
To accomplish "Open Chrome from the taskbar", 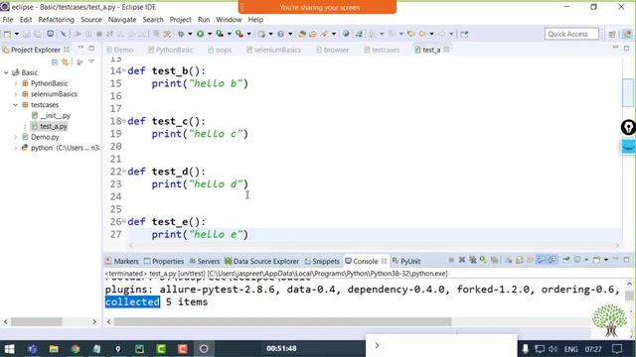I will 76,348.
